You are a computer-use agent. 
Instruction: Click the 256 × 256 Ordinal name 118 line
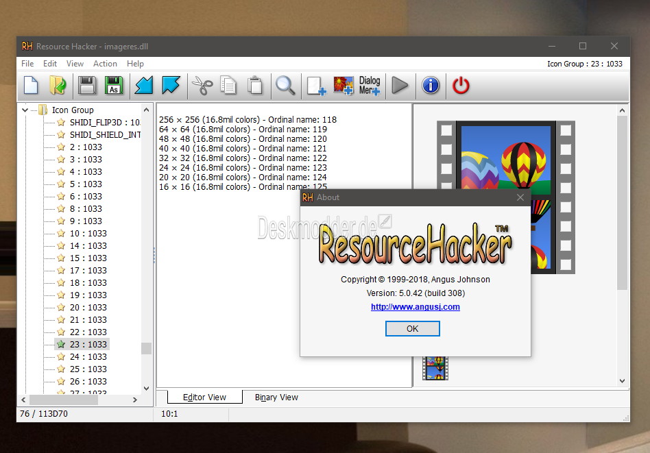tap(248, 120)
